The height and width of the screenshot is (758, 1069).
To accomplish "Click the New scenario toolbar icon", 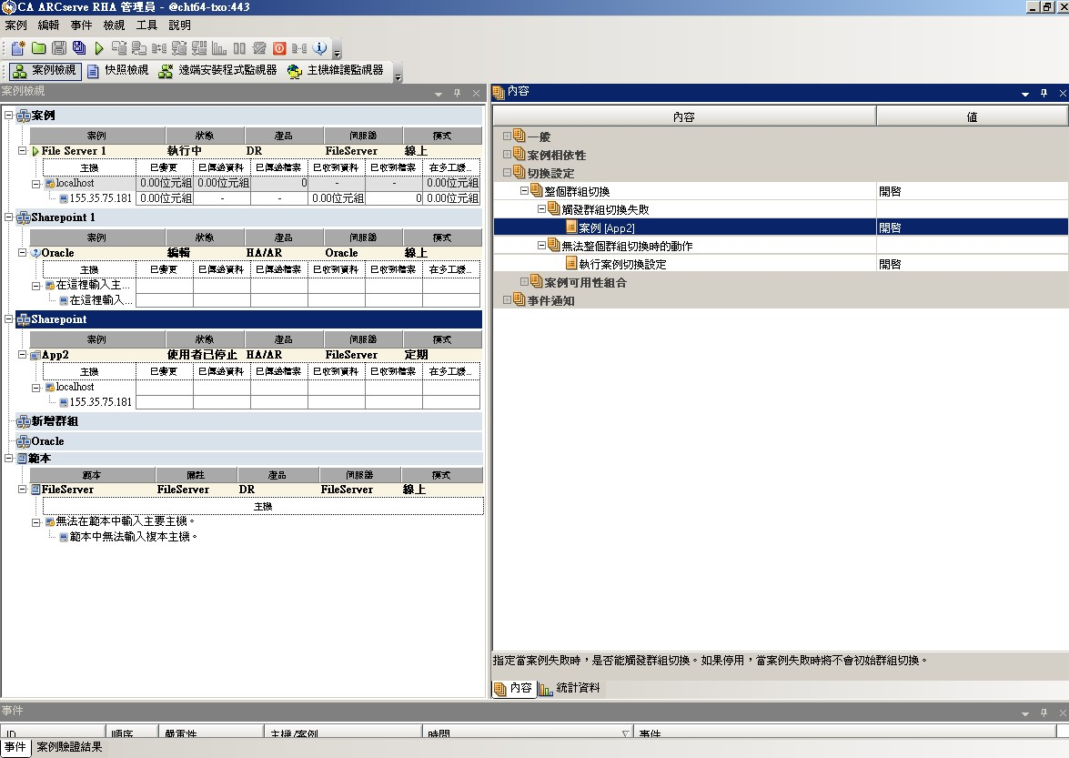I will pos(18,48).
